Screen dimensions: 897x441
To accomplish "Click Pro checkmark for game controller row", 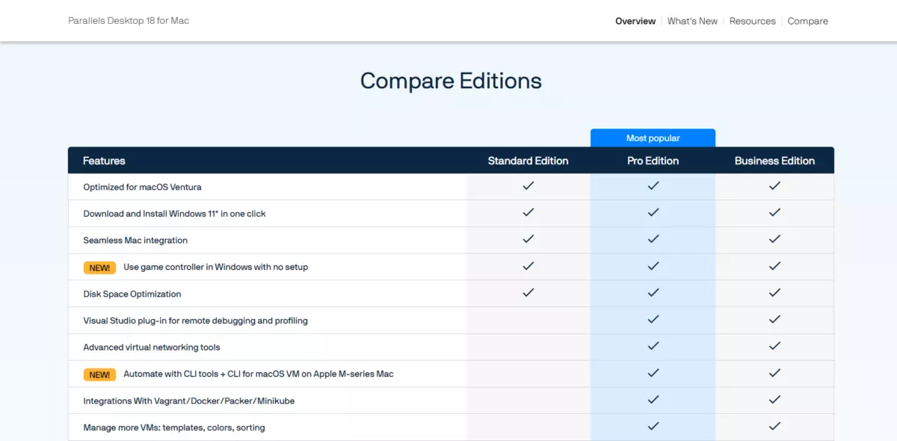I will click(653, 266).
